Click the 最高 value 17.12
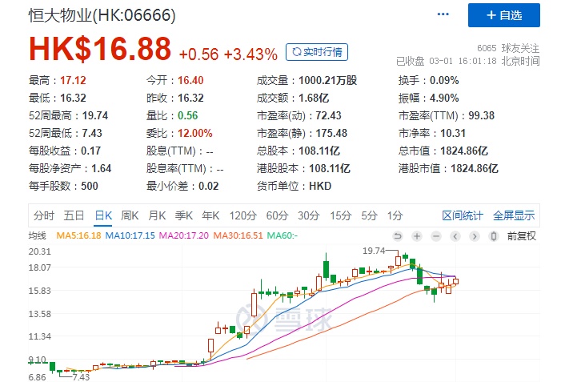The height and width of the screenshot is (382, 569). point(73,80)
